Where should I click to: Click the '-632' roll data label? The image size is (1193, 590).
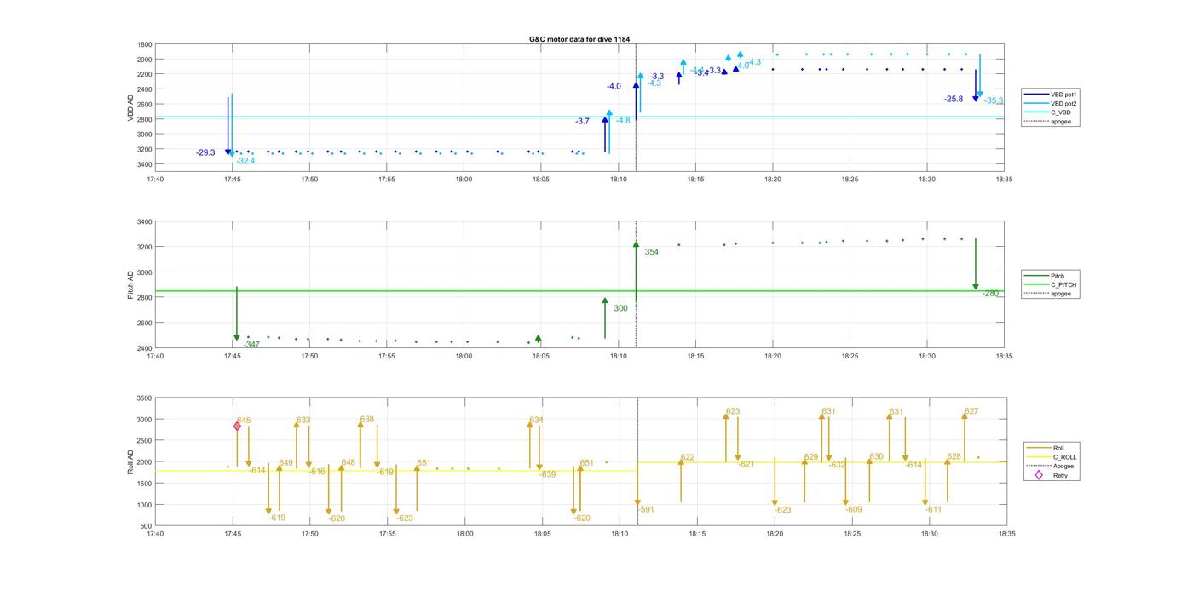click(x=838, y=466)
